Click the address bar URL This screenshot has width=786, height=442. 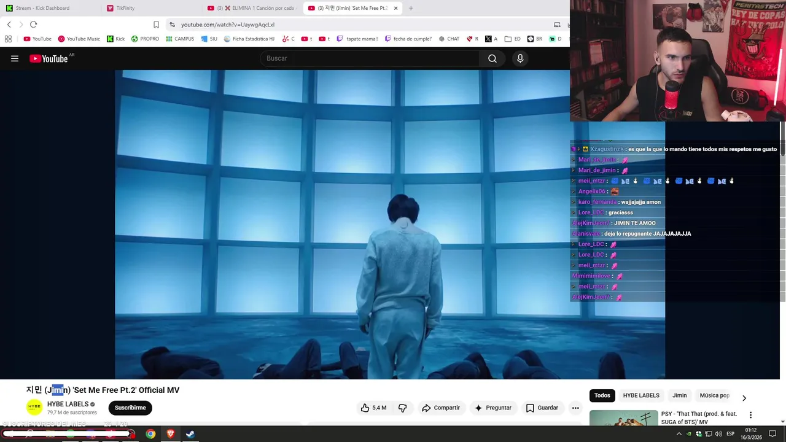point(228,25)
